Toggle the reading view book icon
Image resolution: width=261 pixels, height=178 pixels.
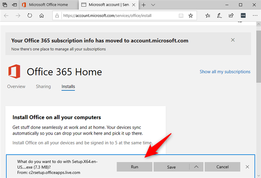tap(181, 16)
